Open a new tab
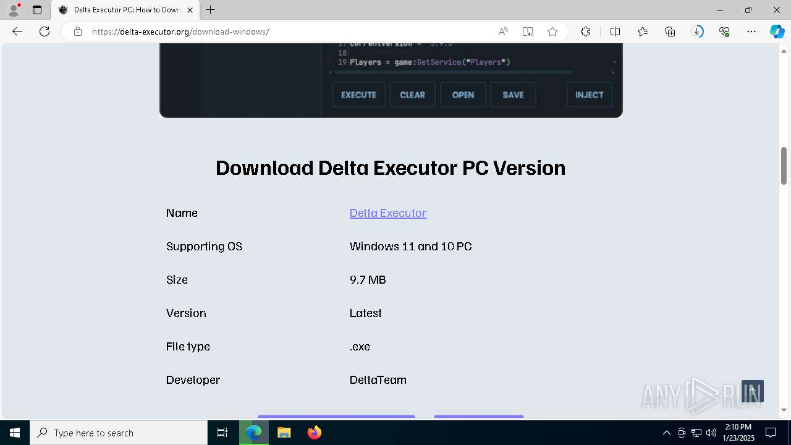 pyautogui.click(x=211, y=10)
